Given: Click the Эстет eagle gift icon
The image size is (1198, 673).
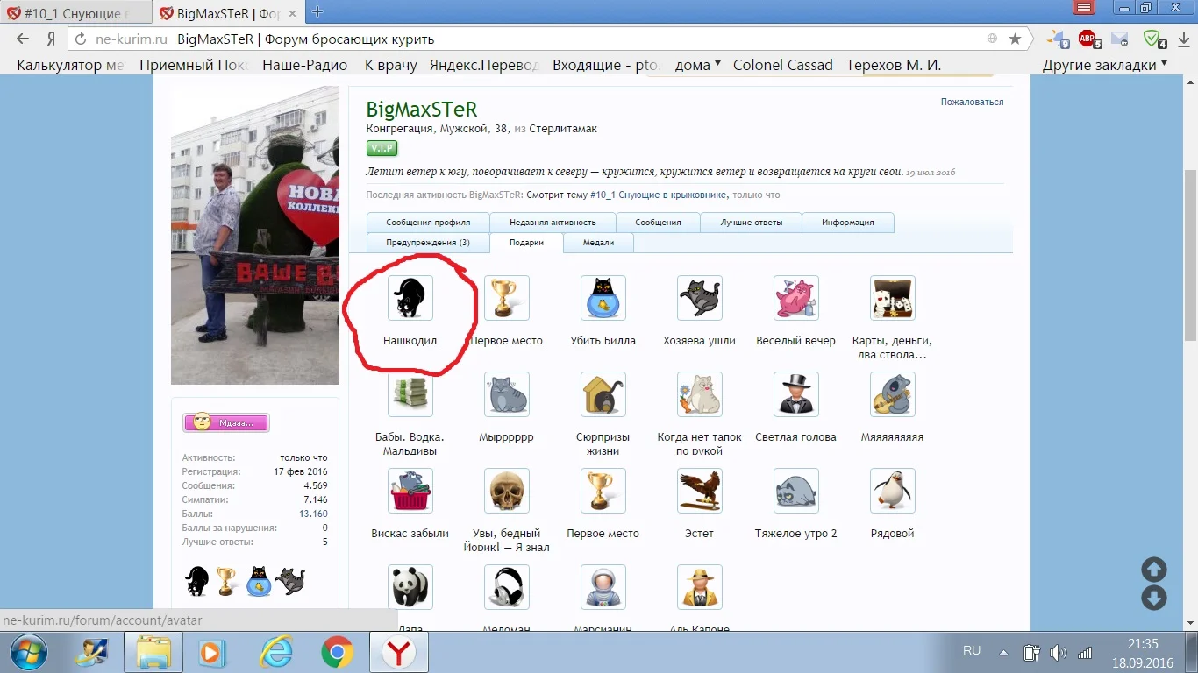Looking at the screenshot, I should point(700,491).
